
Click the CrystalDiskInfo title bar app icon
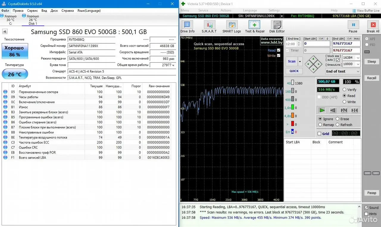(x=3, y=4)
